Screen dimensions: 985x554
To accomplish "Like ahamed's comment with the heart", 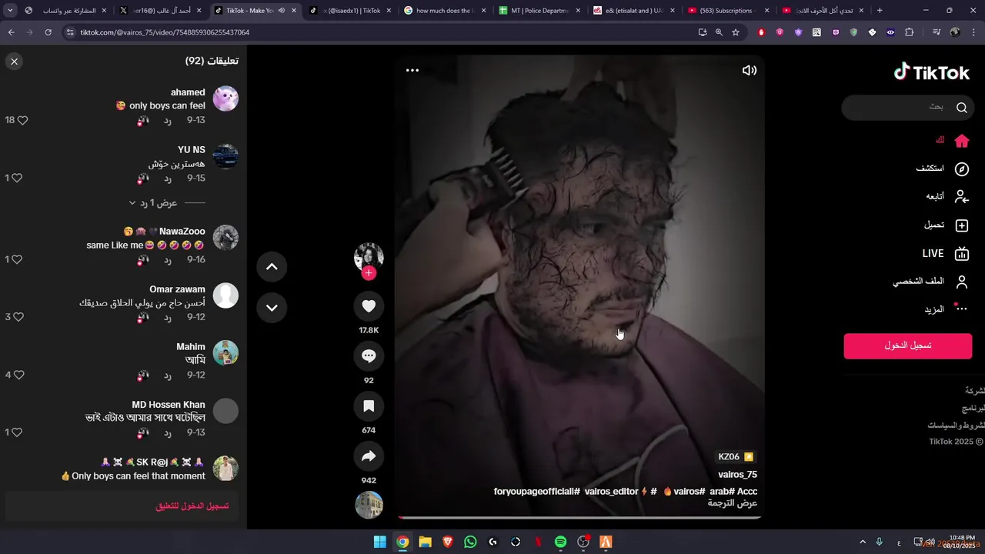I will tap(22, 120).
